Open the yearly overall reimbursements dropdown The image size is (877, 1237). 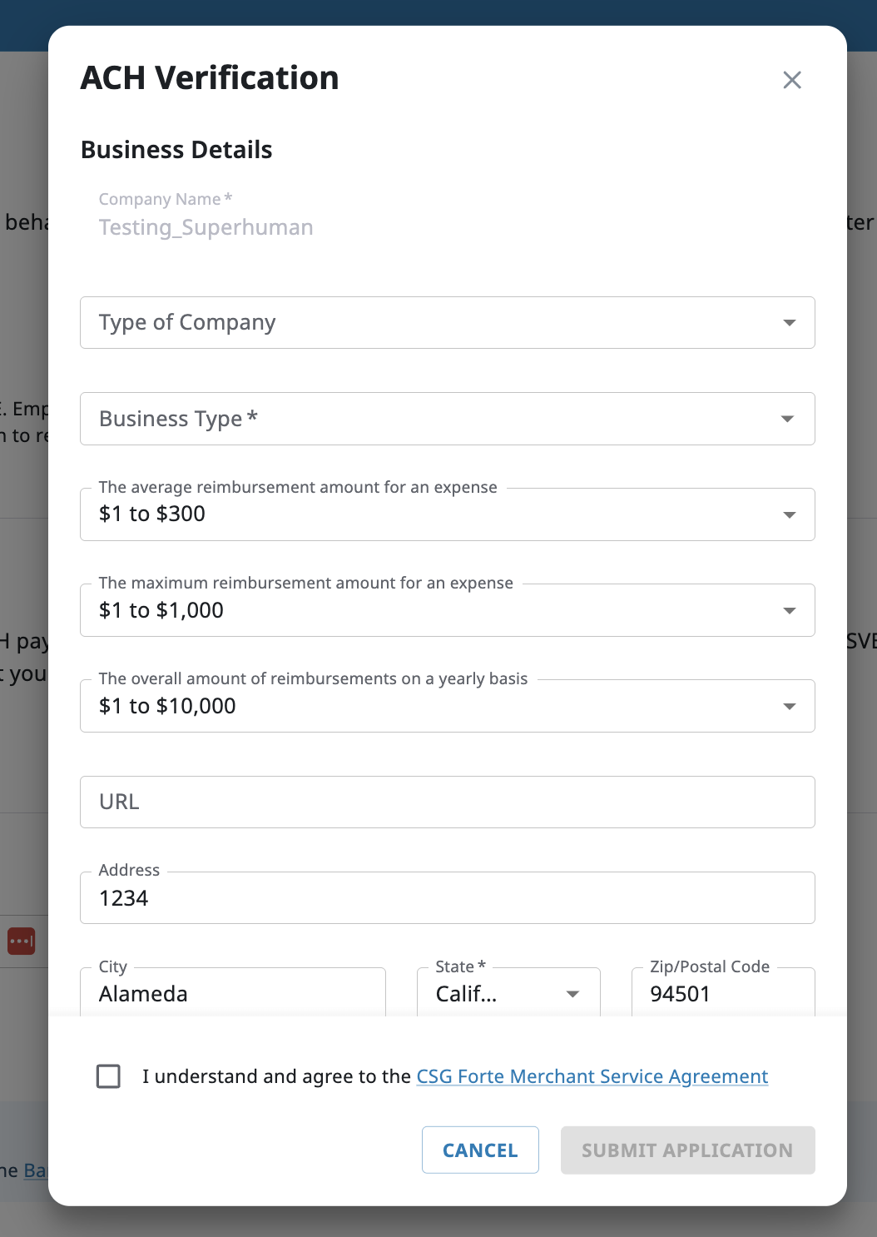[x=447, y=706]
